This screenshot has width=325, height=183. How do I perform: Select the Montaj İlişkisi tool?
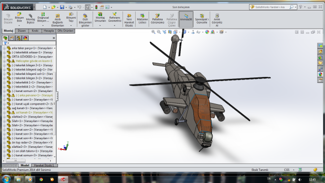click(31, 19)
